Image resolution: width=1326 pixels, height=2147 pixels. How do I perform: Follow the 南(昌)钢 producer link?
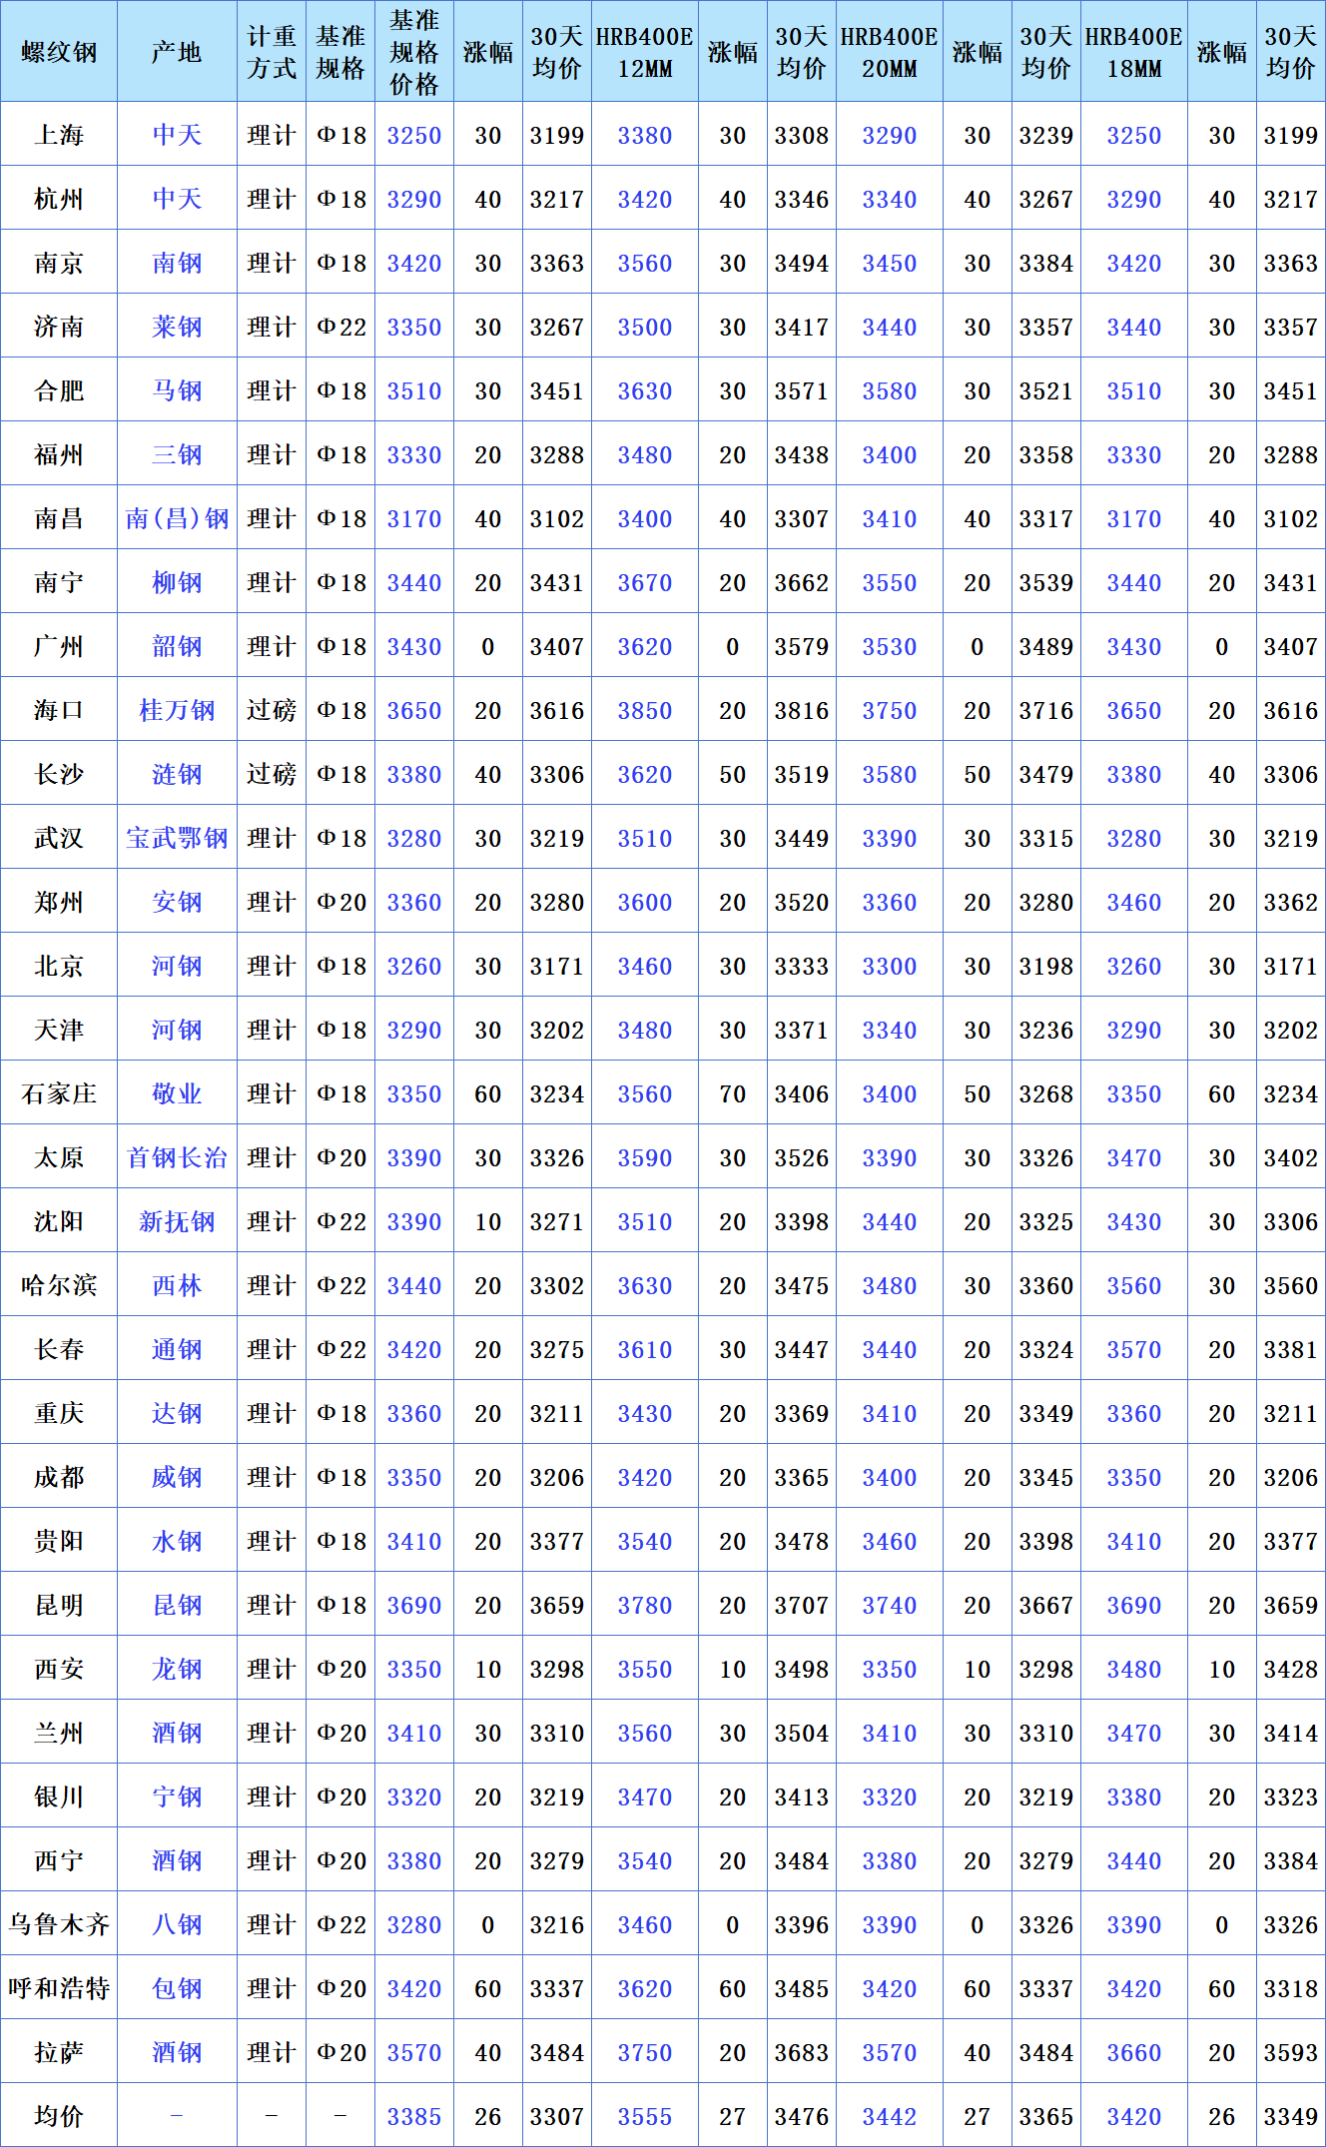177,518
